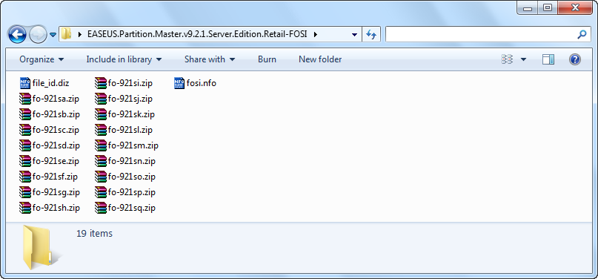This screenshot has height=279, width=598.
Task: Go back with the Back arrow button
Action: (17, 35)
